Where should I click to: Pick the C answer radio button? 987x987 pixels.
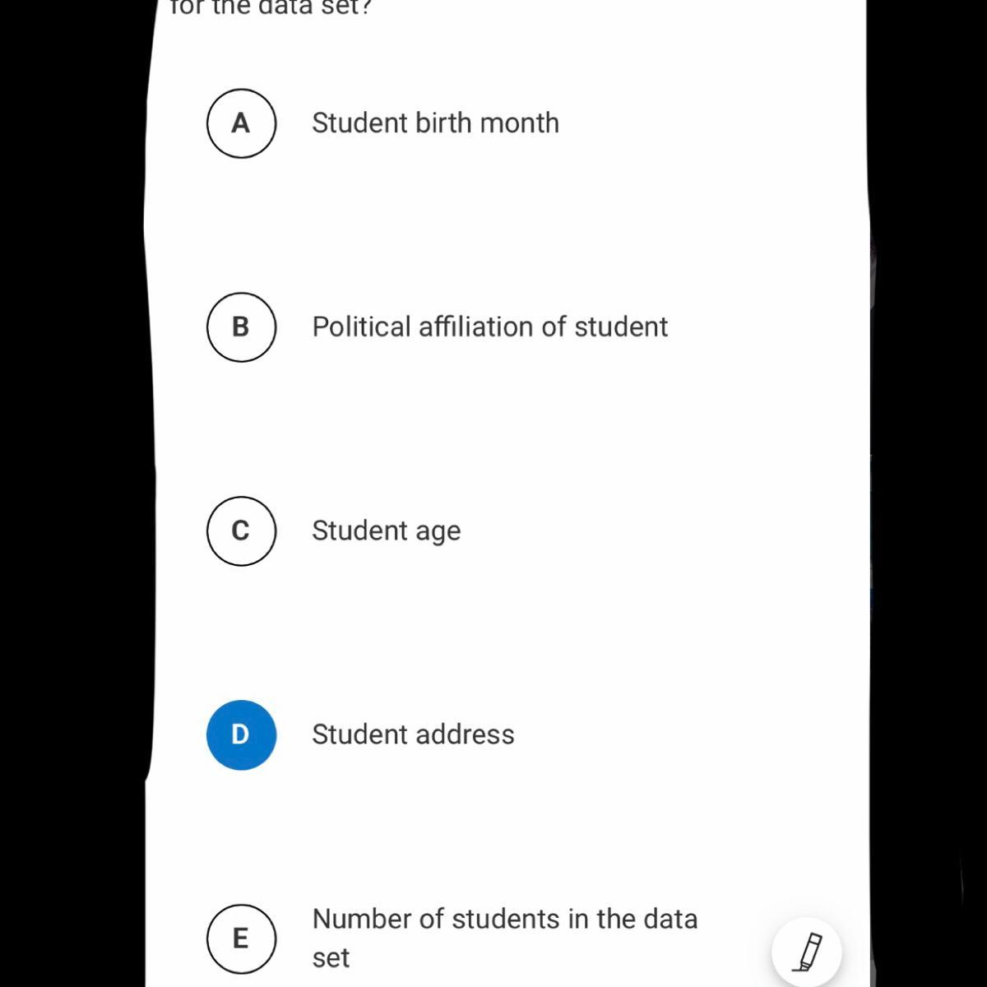(x=240, y=531)
